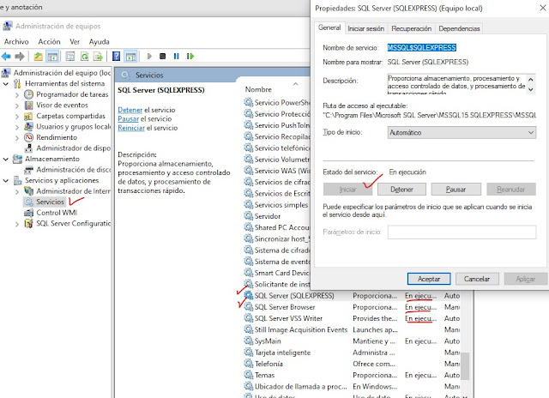Open the Ayuda menu

(x=100, y=42)
